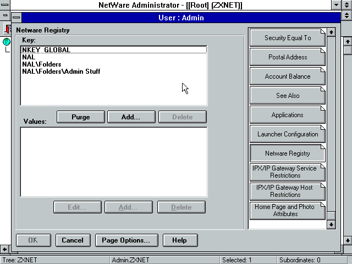Open User Admin dialog control menu
The width and height of the screenshot is (352, 264).
coord(16,18)
